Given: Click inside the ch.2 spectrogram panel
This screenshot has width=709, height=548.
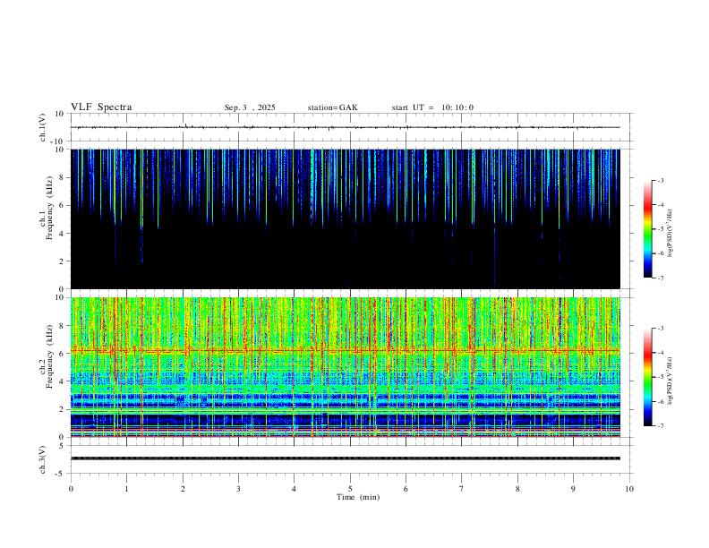Looking at the screenshot, I should (x=345, y=367).
